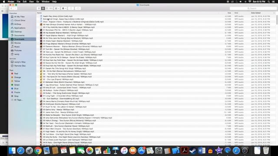Launch Adobe Acrobat from the Dock
This screenshot has height=156, width=278.
pyautogui.click(x=184, y=151)
